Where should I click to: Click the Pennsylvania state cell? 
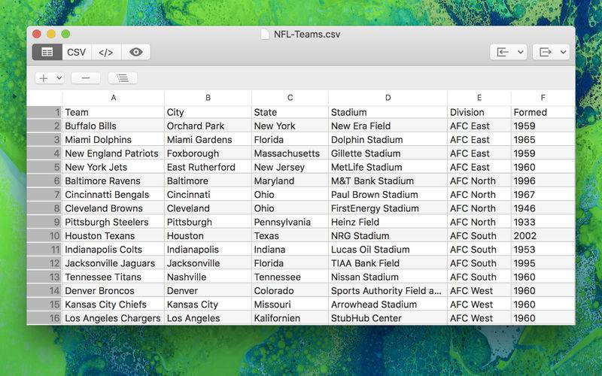pos(290,222)
